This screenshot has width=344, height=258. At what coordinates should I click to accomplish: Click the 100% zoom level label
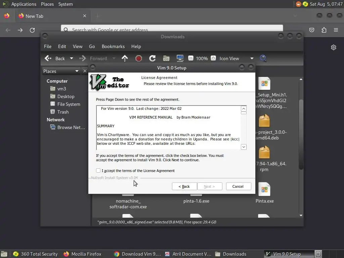point(202,58)
